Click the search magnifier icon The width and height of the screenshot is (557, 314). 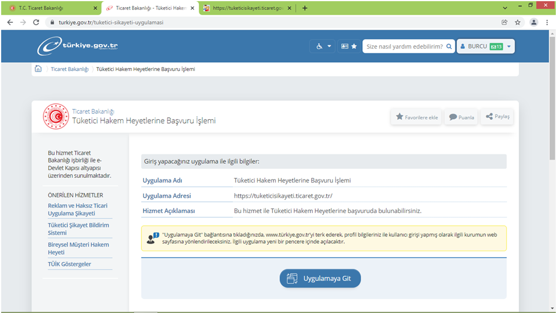click(449, 46)
